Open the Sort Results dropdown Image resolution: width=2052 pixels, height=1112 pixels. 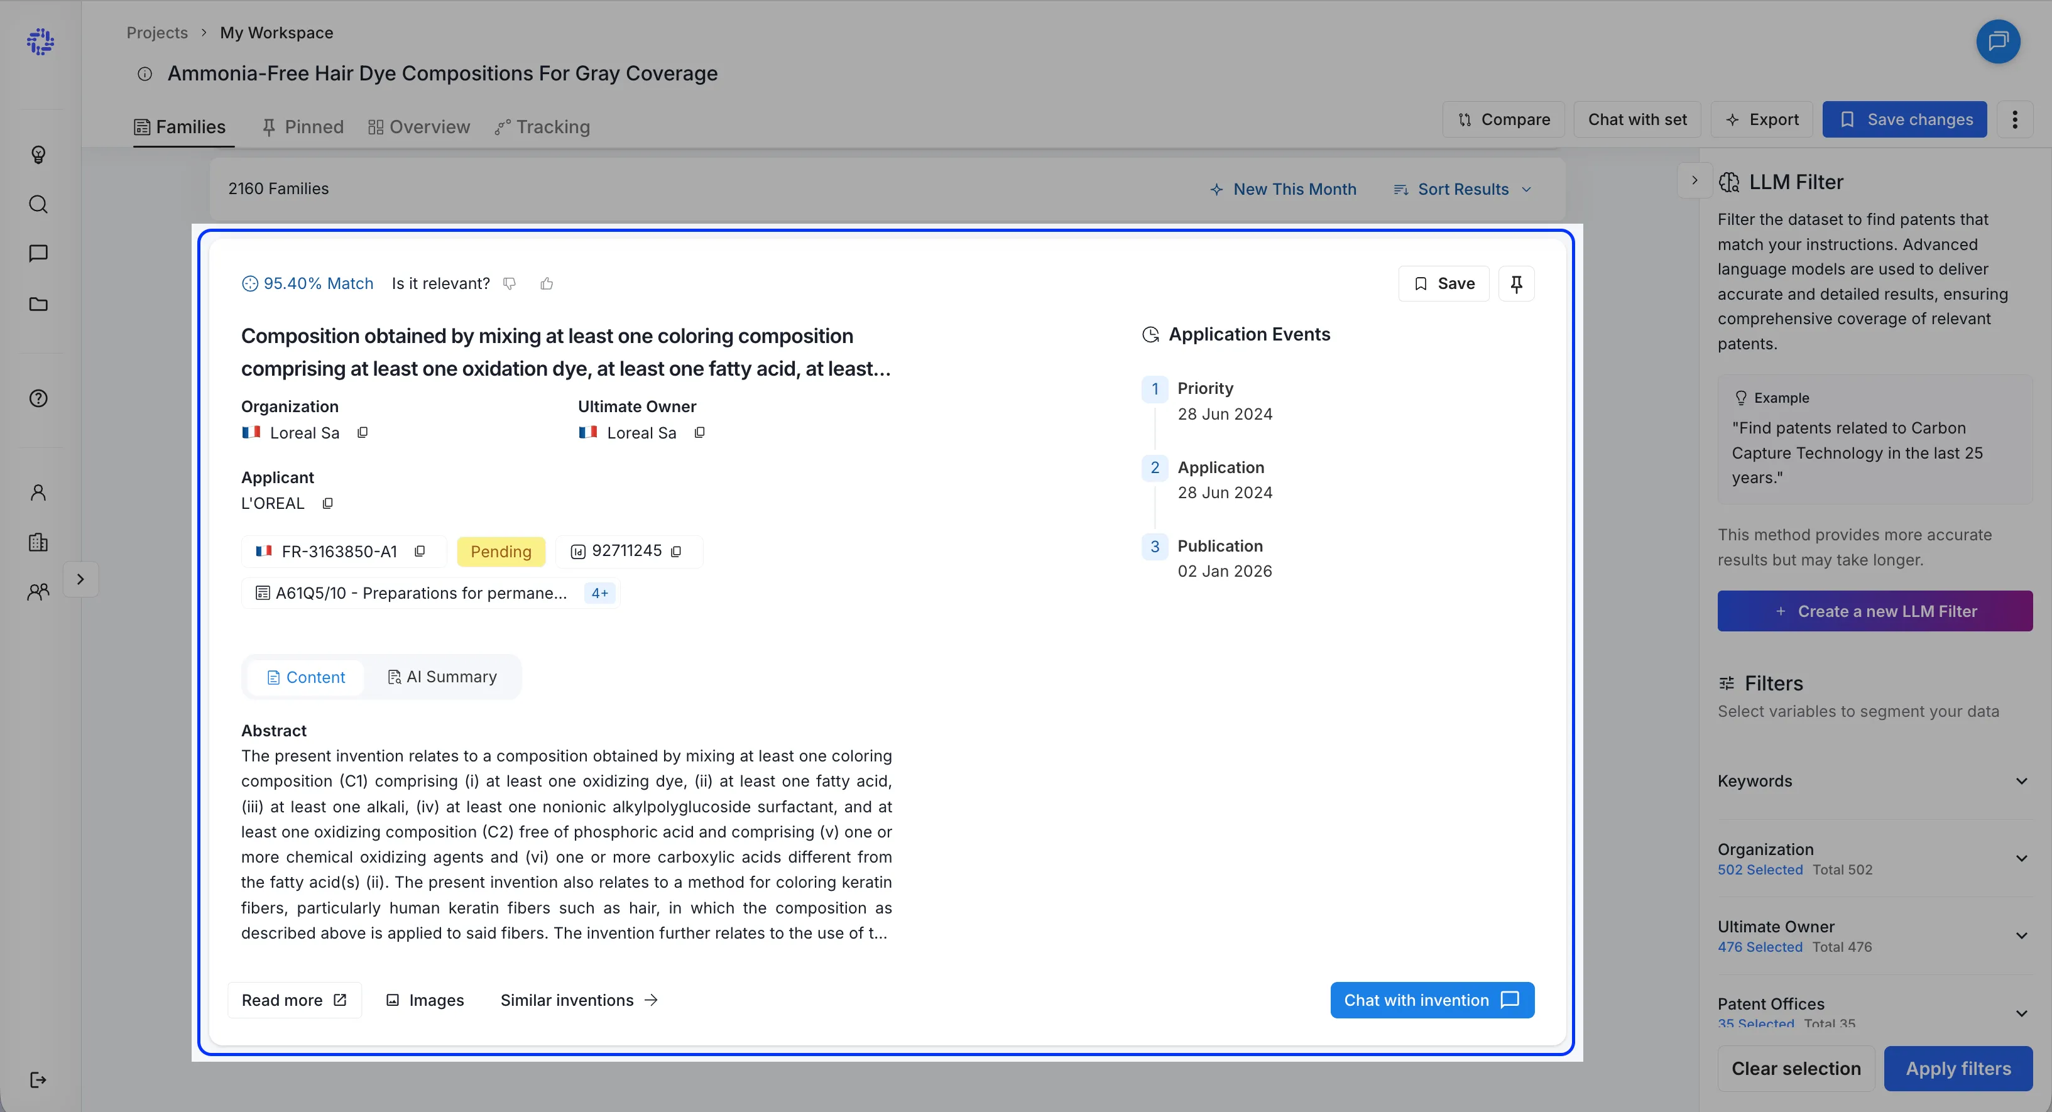pyautogui.click(x=1463, y=190)
